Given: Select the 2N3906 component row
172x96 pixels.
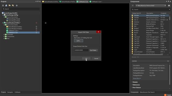Looking at the screenshot, I should tap(150, 18).
